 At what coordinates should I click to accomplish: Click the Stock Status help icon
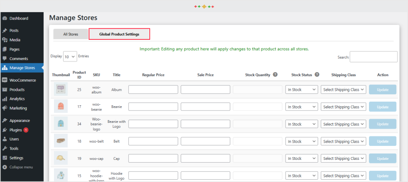(x=317, y=75)
